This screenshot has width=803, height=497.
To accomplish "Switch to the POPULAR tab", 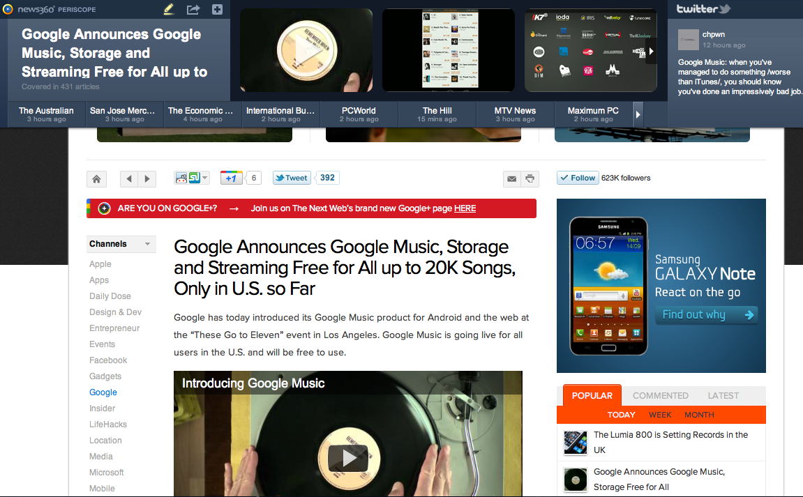I will click(x=592, y=396).
